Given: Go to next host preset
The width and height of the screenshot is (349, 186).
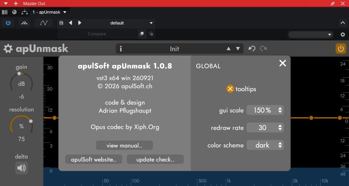Looking at the screenshot, I should (x=79, y=23).
